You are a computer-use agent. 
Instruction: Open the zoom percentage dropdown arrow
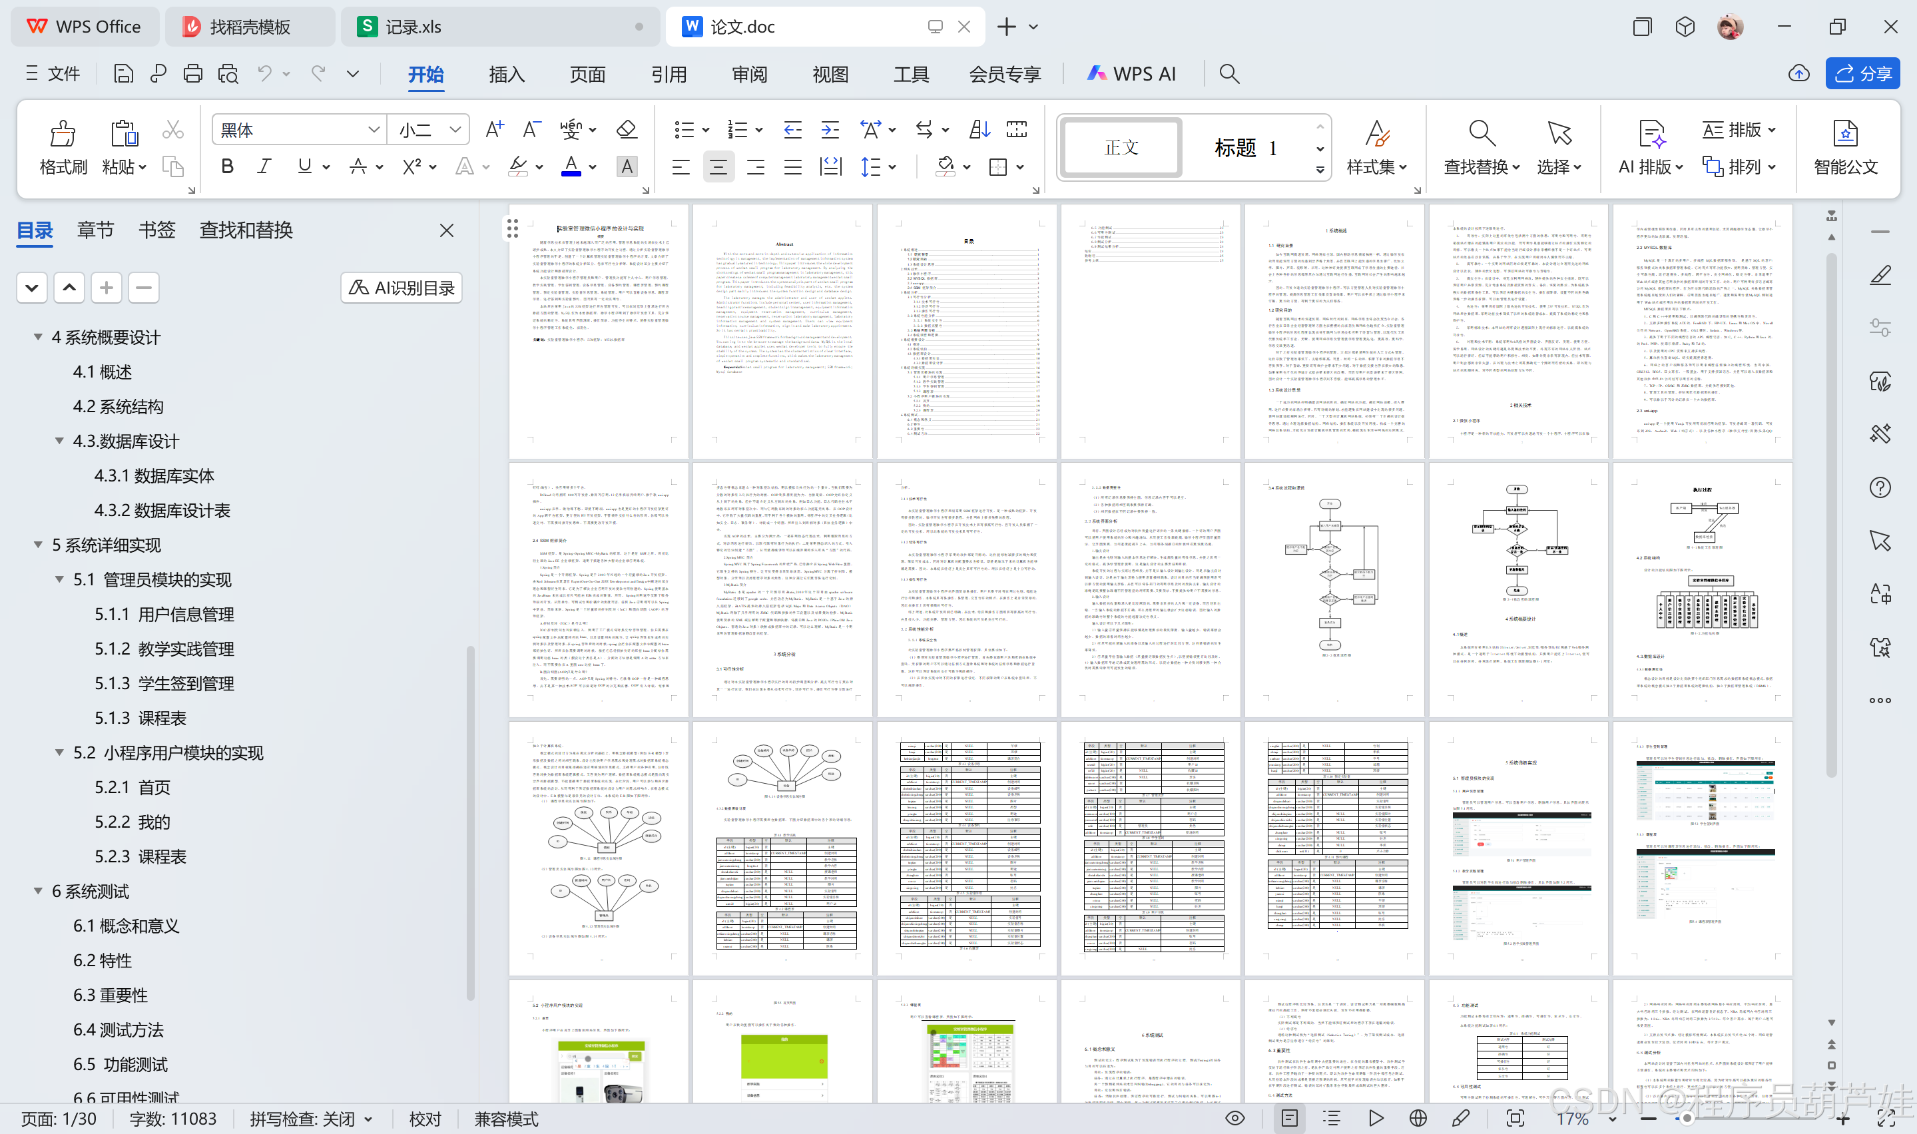1612,1119
